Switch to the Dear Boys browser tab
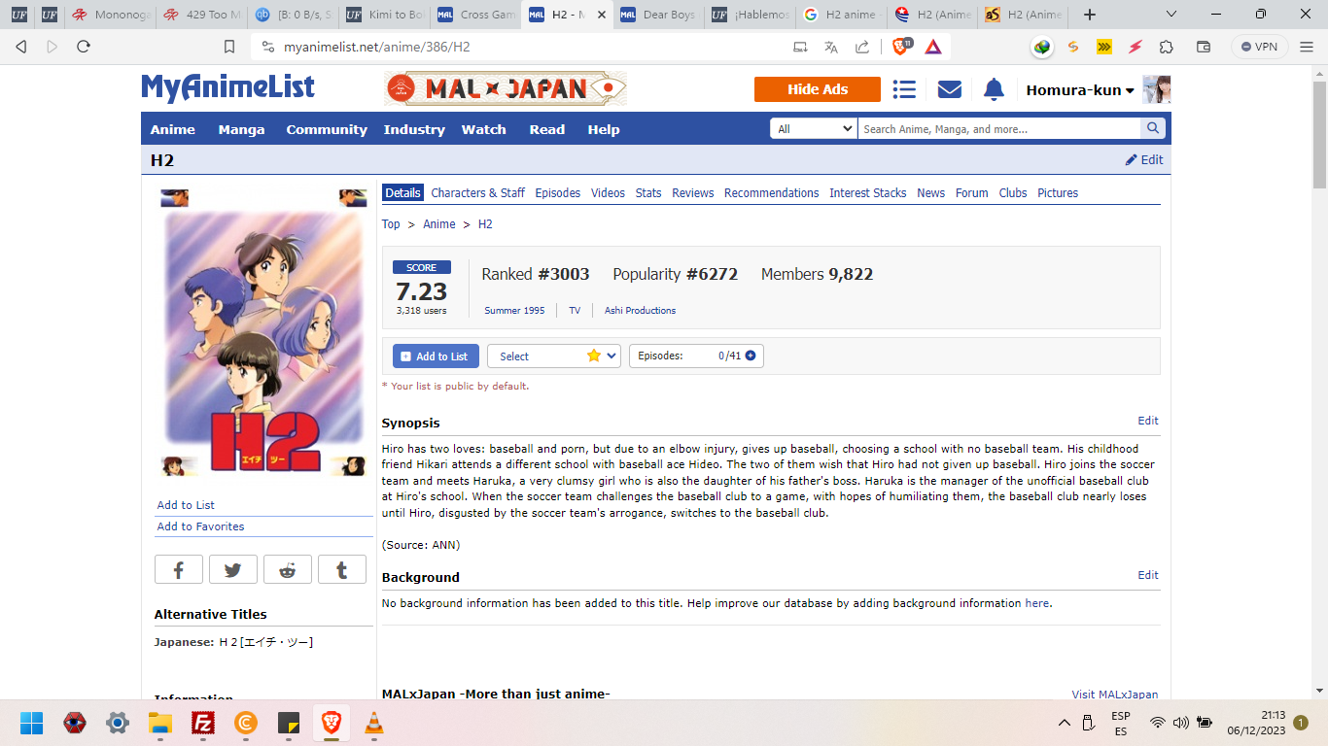 [x=657, y=15]
